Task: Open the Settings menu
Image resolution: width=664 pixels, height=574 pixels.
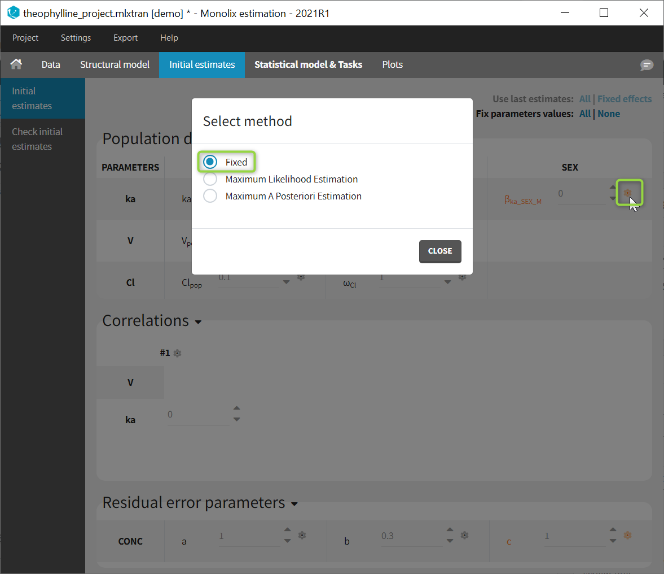Action: (x=76, y=38)
